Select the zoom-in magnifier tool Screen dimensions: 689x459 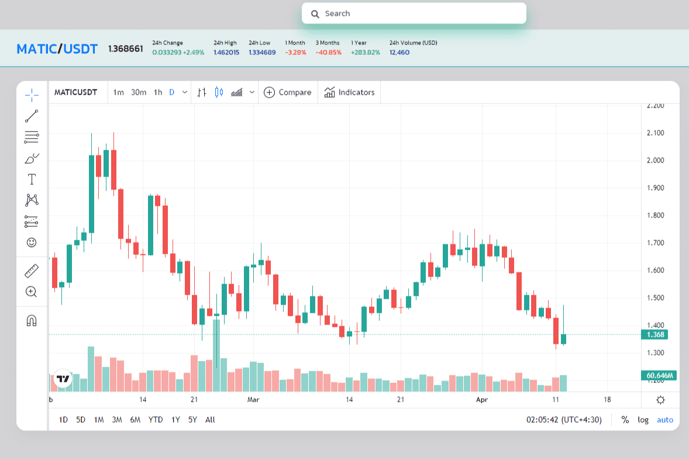pos(32,292)
